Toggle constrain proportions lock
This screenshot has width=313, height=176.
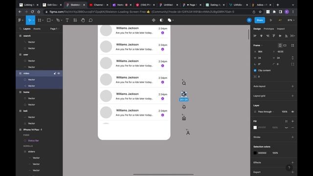(292, 58)
